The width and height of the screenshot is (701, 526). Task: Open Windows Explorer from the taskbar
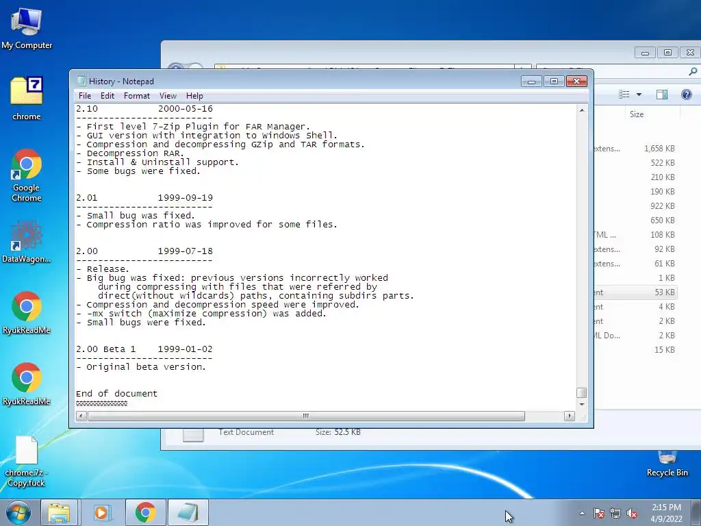coord(59,512)
